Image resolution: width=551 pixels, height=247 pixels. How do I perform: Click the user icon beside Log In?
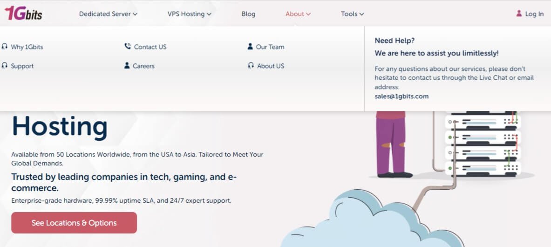coord(519,14)
